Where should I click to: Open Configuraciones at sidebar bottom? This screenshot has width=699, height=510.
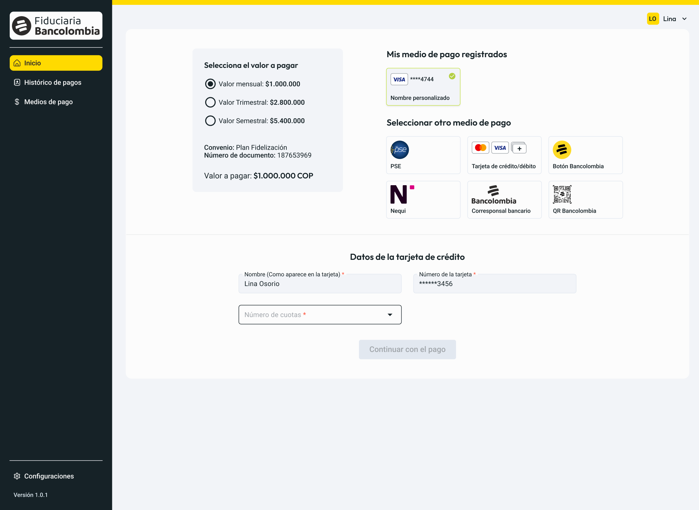pyautogui.click(x=49, y=476)
